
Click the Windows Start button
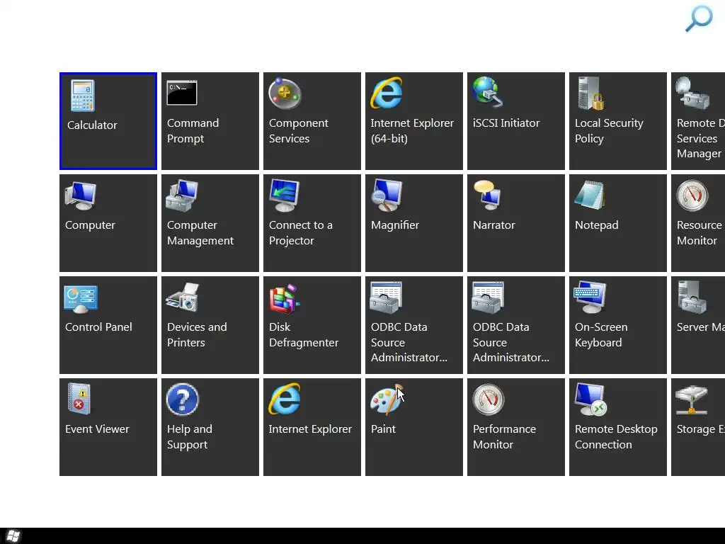(x=13, y=536)
